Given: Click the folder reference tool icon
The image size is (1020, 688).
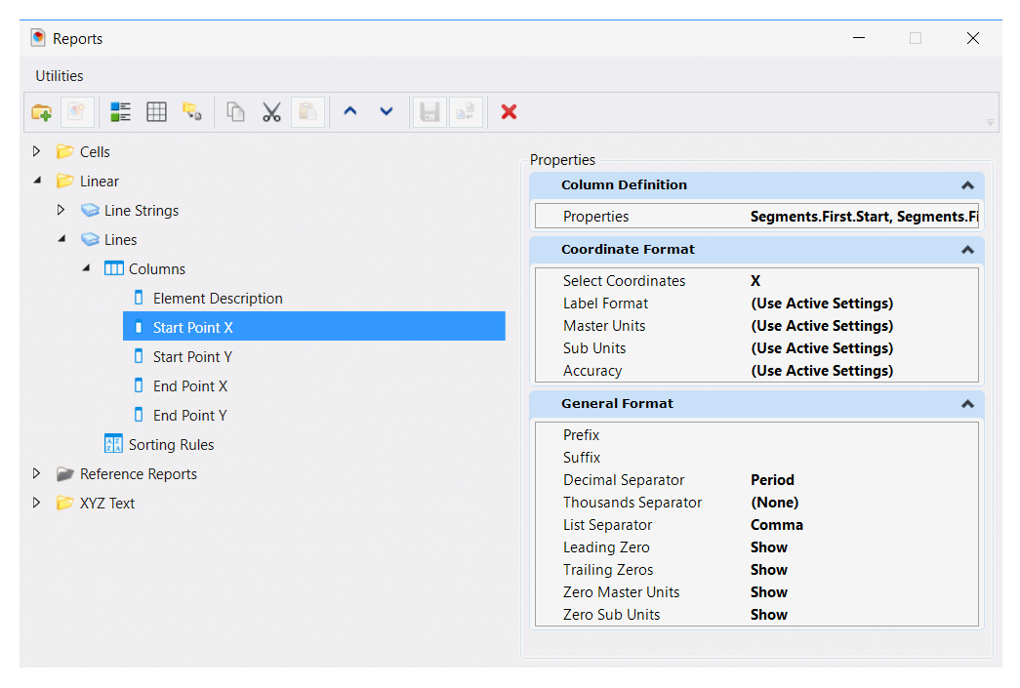Looking at the screenshot, I should pyautogui.click(x=192, y=112).
